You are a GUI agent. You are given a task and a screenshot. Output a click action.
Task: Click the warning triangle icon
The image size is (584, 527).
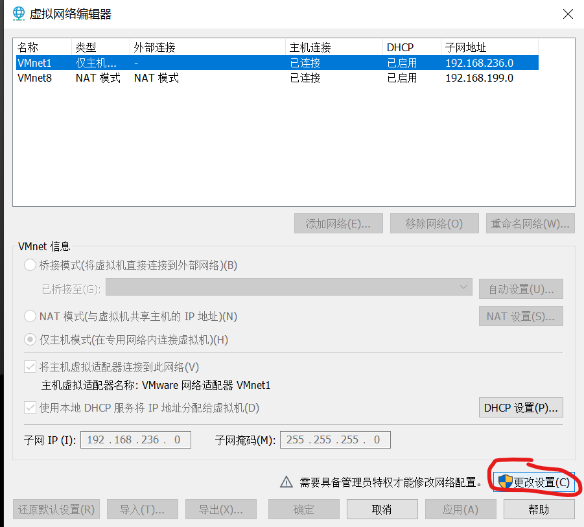tap(286, 482)
